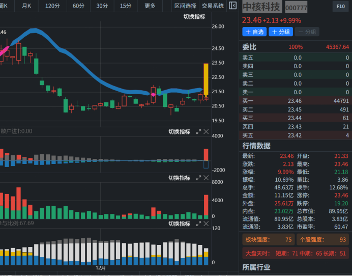Toggle the 交易系统 trading system overlay
The width and height of the screenshot is (352, 276).
click(213, 6)
